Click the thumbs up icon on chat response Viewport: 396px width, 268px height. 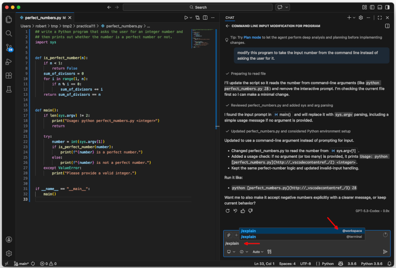coord(243,211)
